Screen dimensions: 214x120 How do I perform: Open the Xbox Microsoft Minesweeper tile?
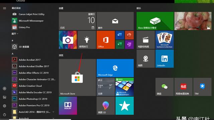pos(124,87)
